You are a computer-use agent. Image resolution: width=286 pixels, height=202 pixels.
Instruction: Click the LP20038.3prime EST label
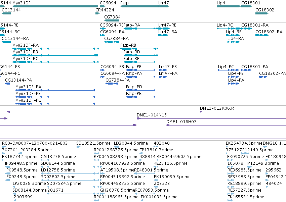[29, 184]
